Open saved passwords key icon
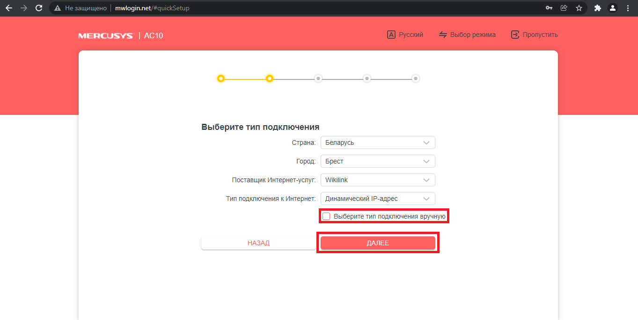This screenshot has width=638, height=320. 549,8
